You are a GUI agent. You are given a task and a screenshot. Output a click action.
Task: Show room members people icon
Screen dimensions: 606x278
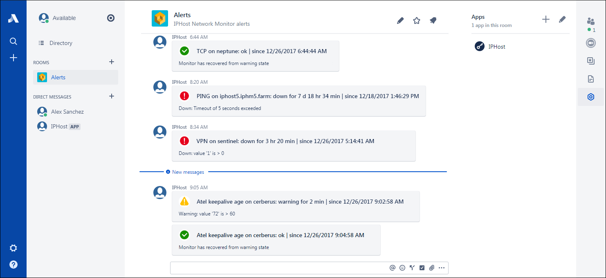[x=591, y=21]
